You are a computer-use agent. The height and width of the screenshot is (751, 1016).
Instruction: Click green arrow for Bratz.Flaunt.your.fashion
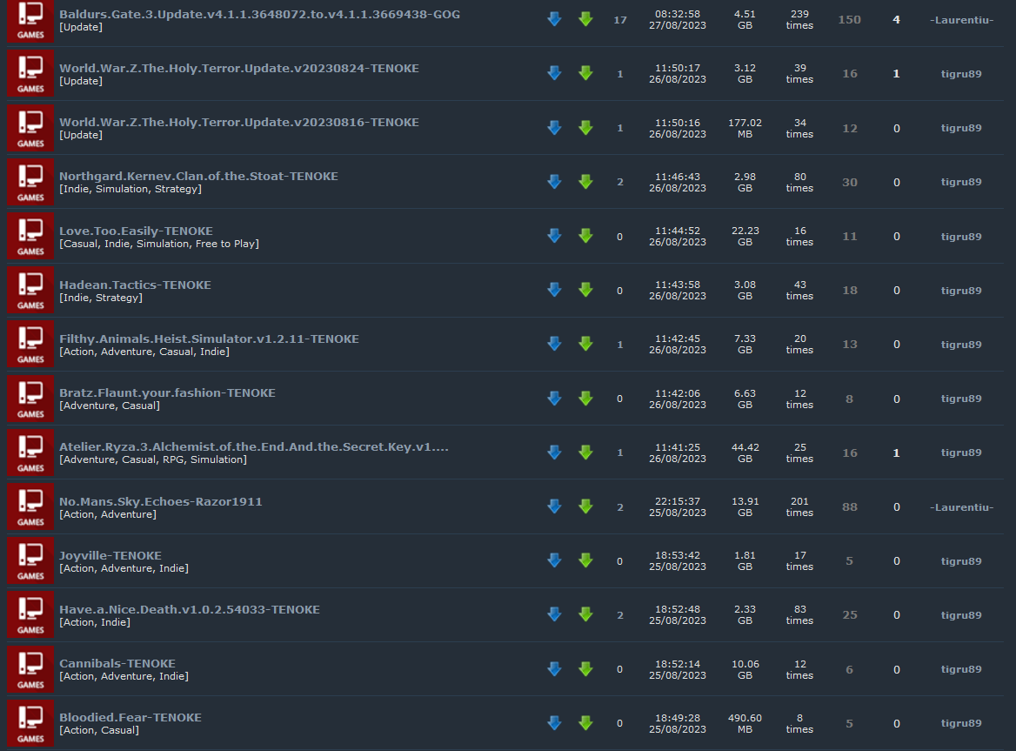click(x=585, y=399)
